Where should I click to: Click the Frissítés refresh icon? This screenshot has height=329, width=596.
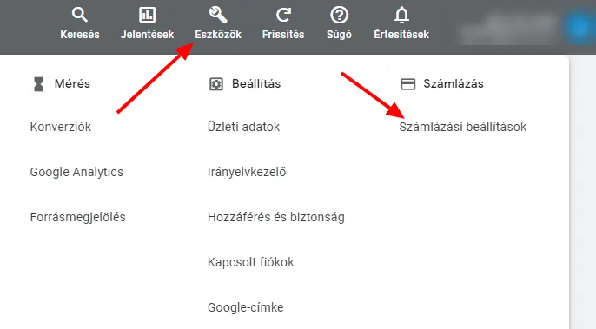pyautogui.click(x=283, y=16)
